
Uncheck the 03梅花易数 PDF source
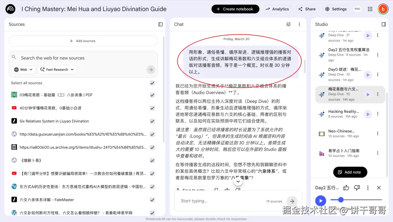(152, 95)
